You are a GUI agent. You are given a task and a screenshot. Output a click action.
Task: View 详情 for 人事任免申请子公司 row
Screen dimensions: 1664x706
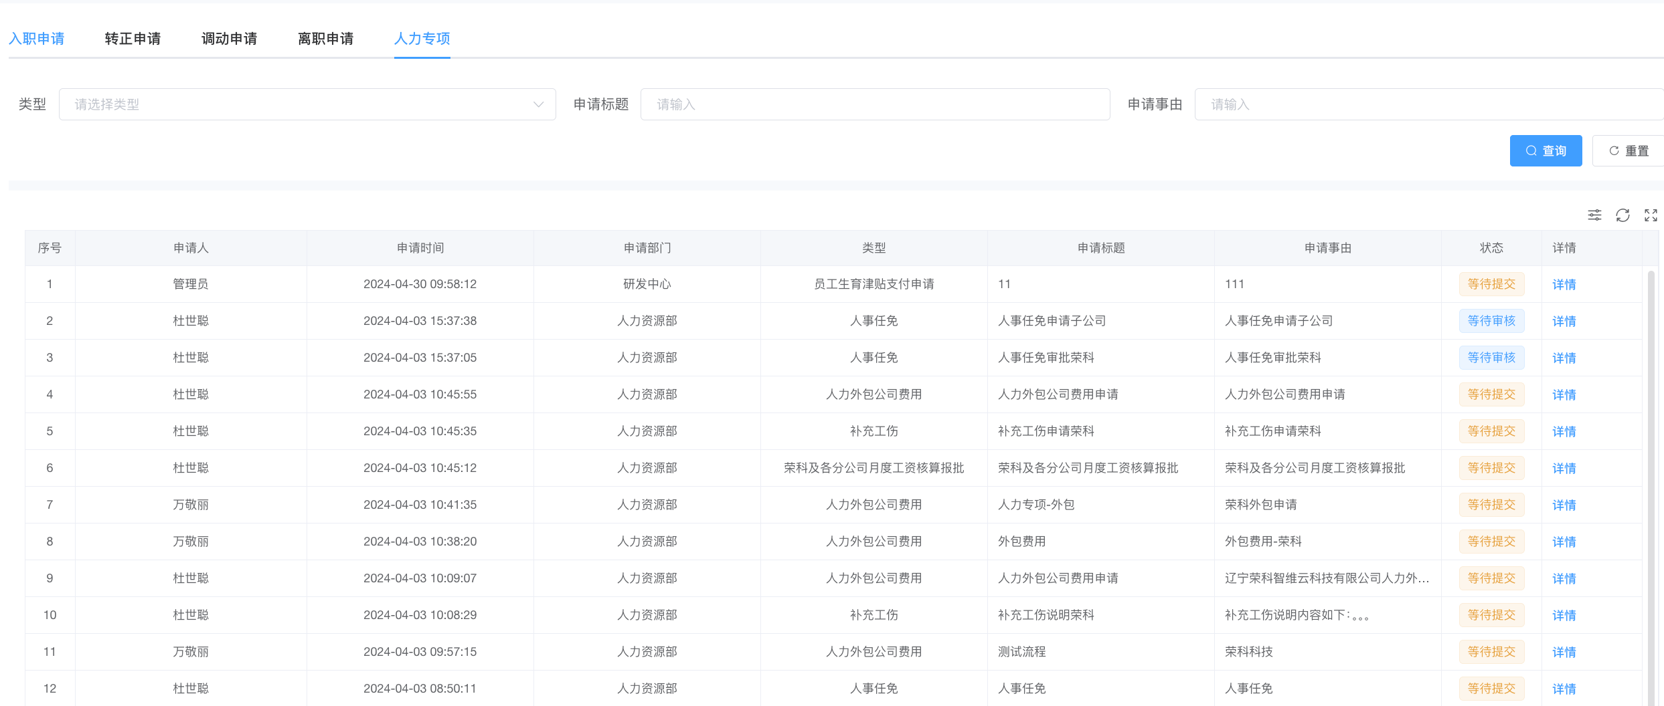tap(1564, 322)
